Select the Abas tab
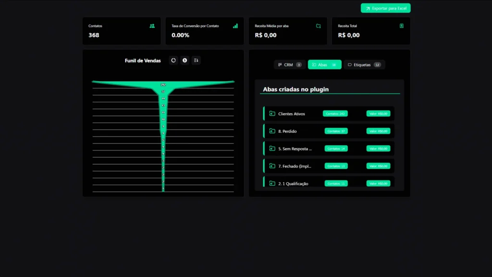The height and width of the screenshot is (277, 492). click(324, 65)
